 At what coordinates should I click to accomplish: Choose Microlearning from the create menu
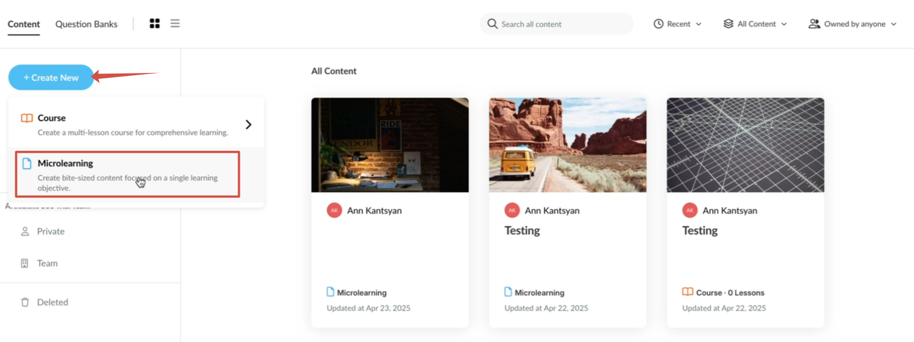tap(127, 174)
